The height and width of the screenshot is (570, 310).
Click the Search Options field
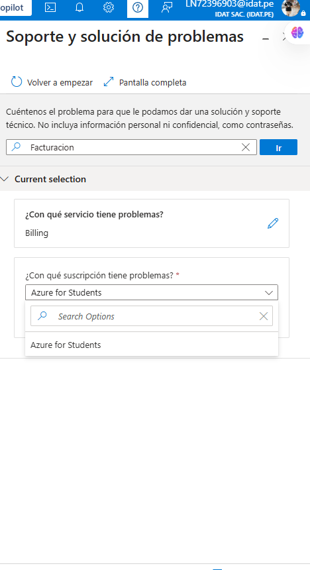click(152, 316)
